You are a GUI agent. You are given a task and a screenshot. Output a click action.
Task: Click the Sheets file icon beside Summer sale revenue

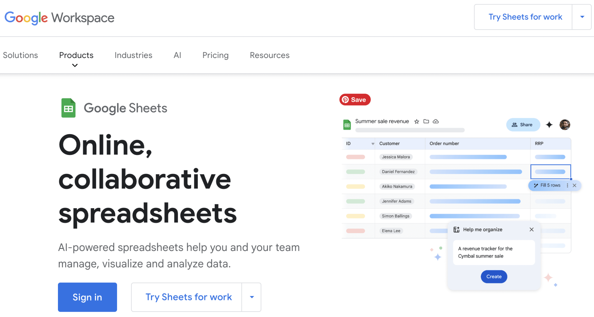coord(347,125)
